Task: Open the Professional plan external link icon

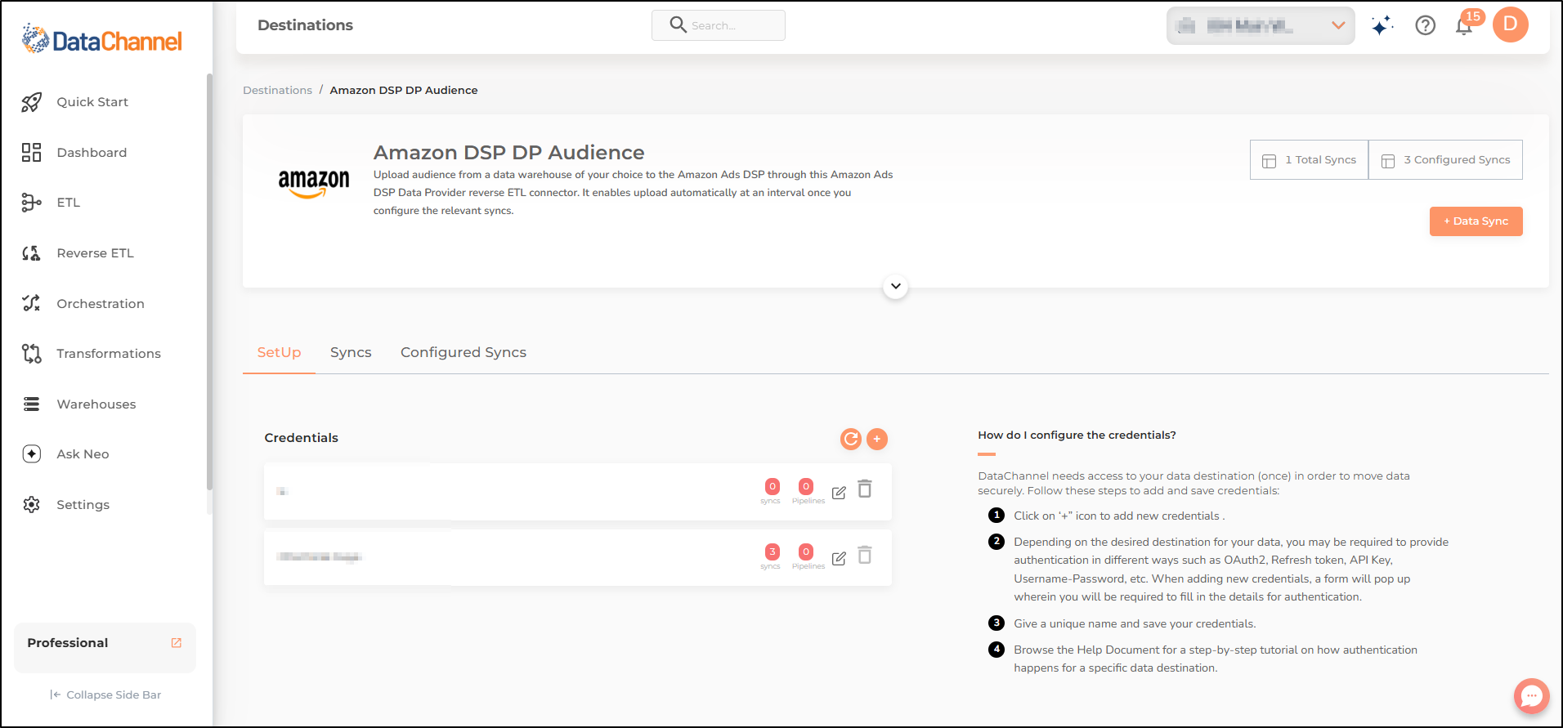Action: [177, 643]
